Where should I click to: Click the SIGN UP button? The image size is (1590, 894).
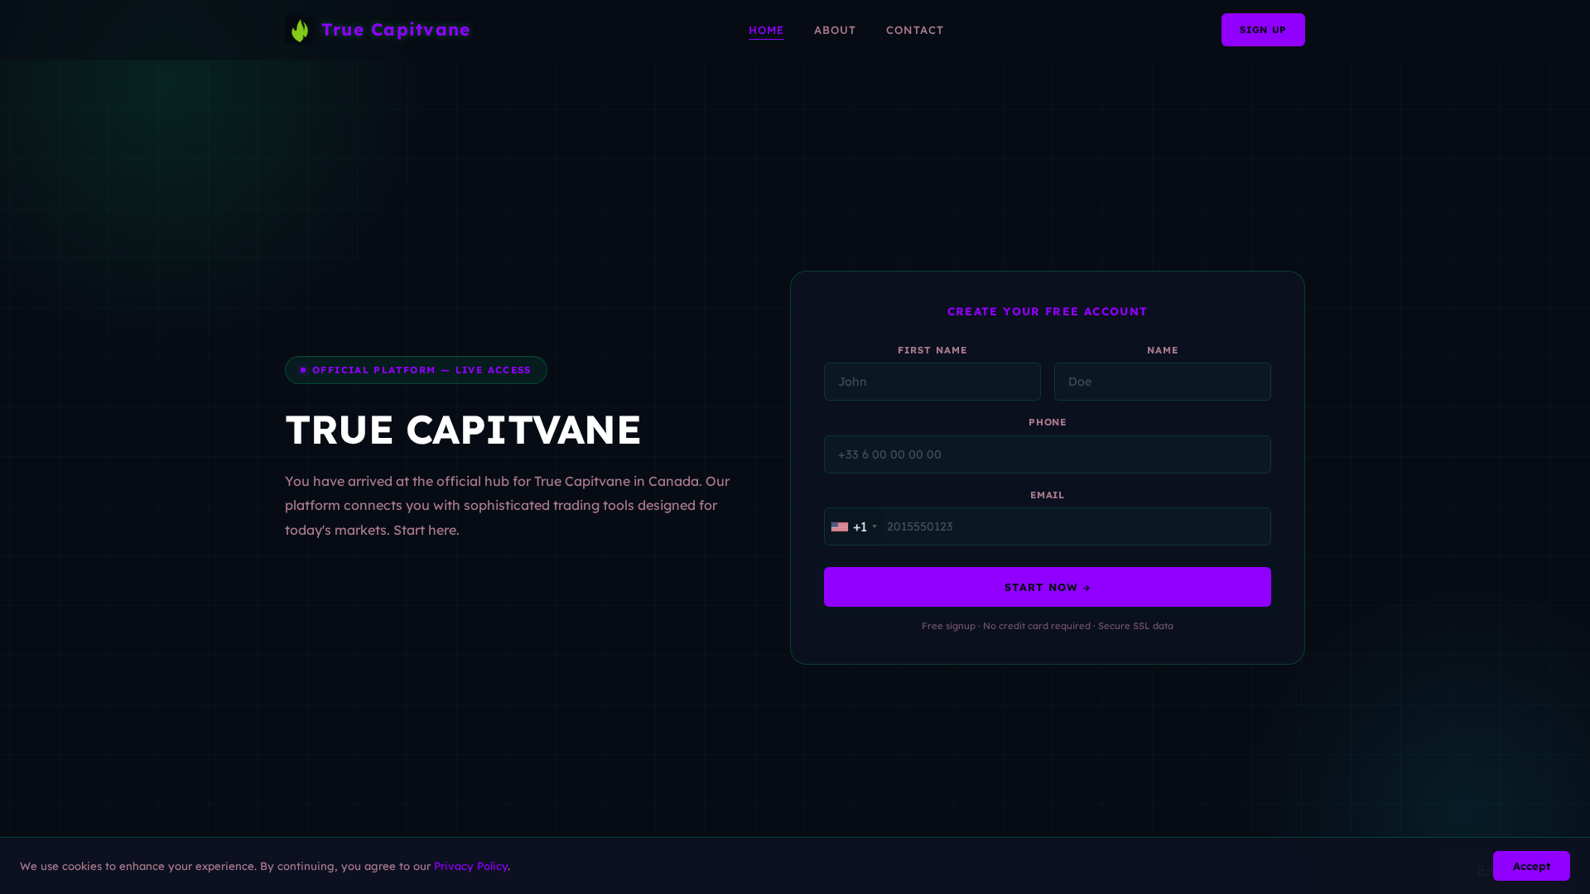tap(1263, 30)
